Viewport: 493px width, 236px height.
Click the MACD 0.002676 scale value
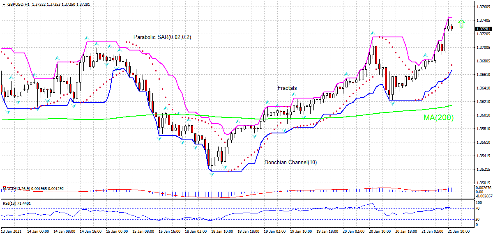[x=482, y=187]
